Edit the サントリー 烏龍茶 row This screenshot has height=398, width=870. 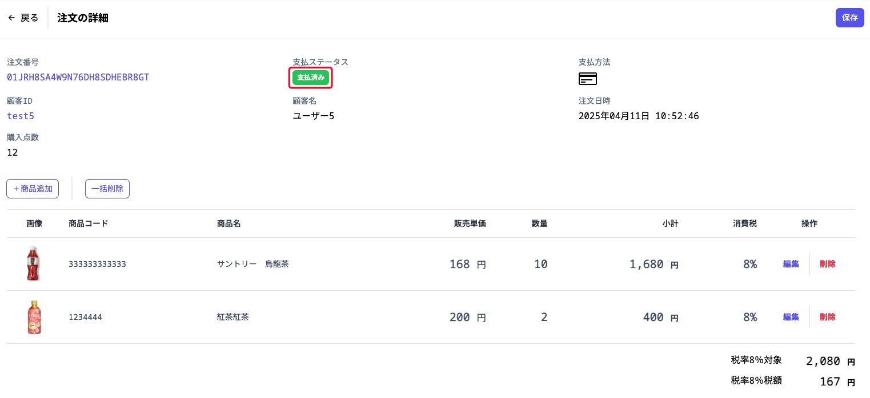791,264
